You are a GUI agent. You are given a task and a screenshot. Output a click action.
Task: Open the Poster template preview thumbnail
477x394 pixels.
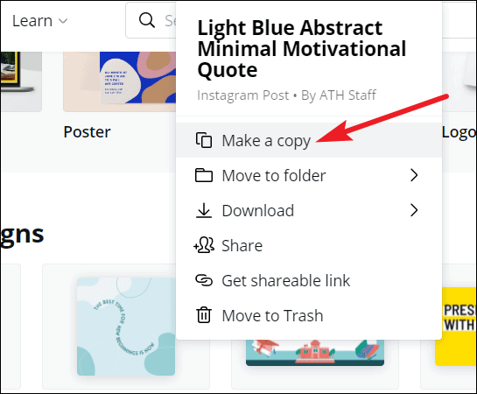point(120,81)
